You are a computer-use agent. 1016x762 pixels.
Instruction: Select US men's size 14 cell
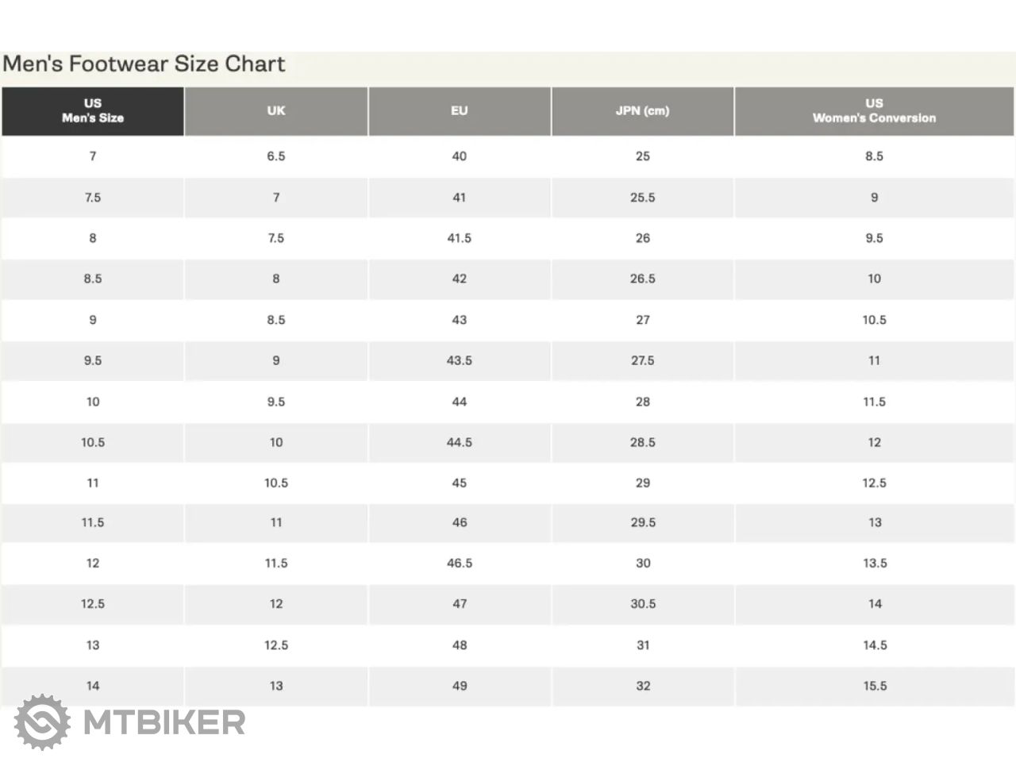[93, 686]
